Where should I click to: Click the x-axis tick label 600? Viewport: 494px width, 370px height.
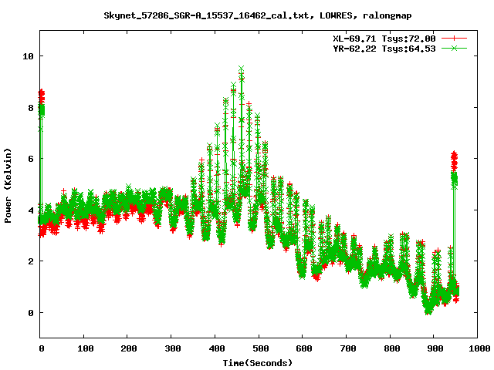point(304,348)
